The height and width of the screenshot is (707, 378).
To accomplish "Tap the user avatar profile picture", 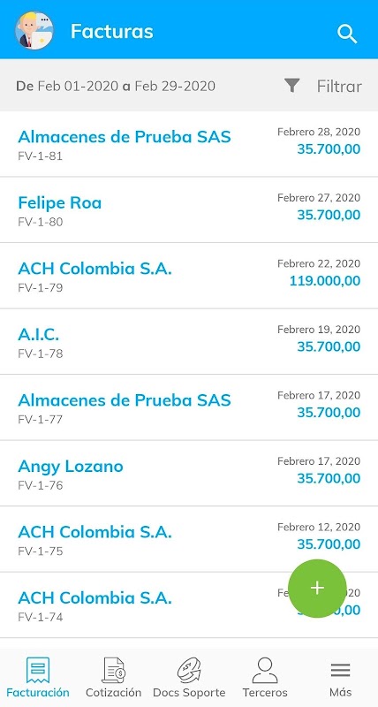I will click(34, 31).
